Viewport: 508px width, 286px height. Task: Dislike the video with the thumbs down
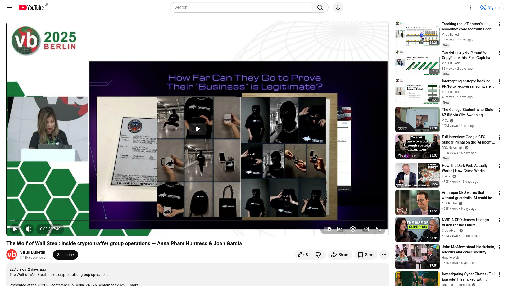coord(319,254)
